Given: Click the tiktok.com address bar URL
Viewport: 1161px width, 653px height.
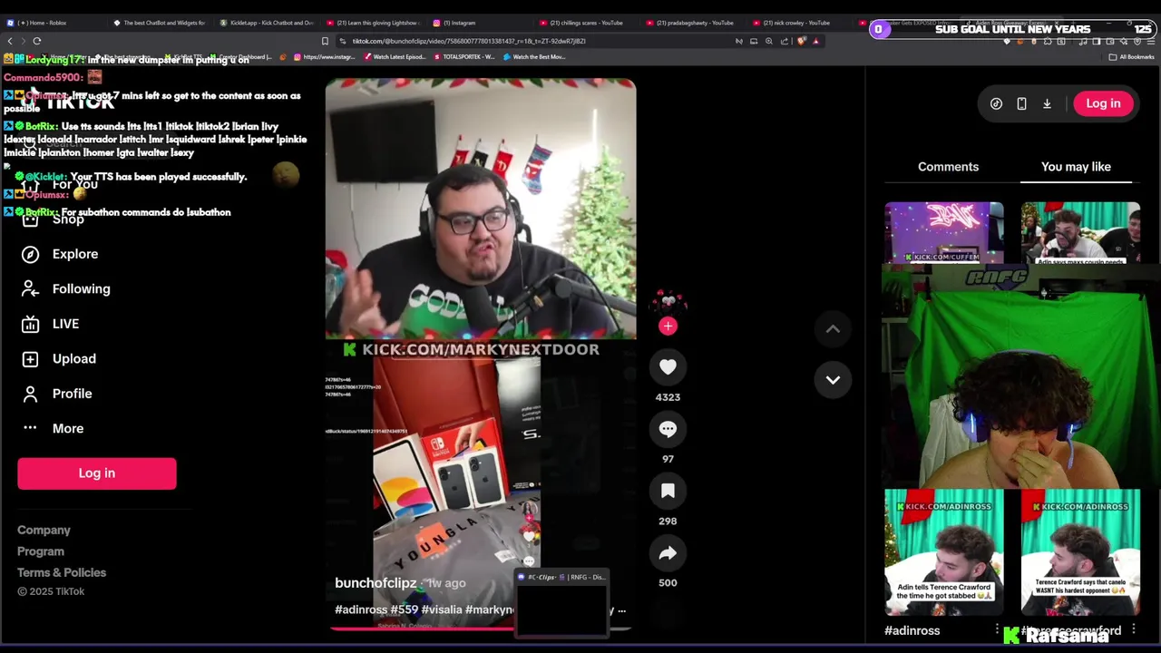Looking at the screenshot, I should (467, 41).
